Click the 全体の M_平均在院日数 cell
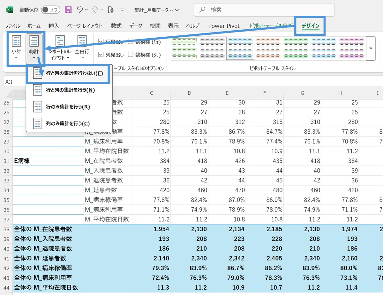 (x=48, y=287)
